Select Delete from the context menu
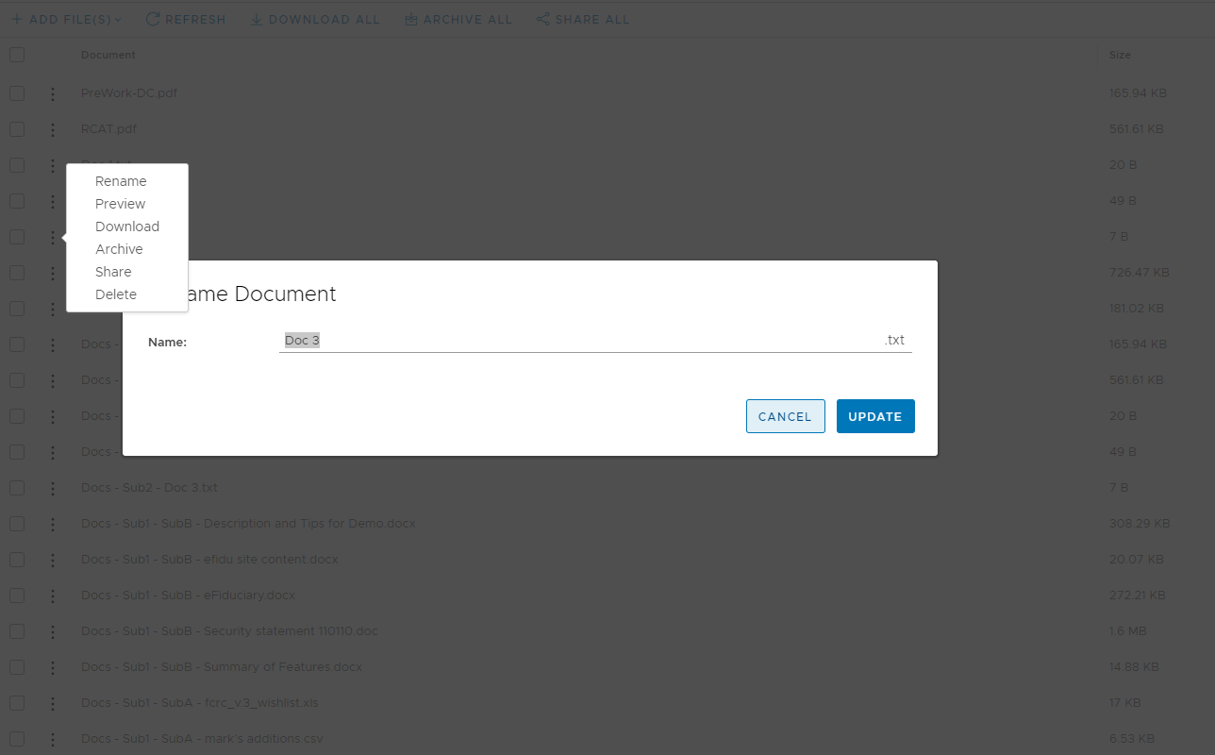This screenshot has width=1215, height=755. click(115, 294)
